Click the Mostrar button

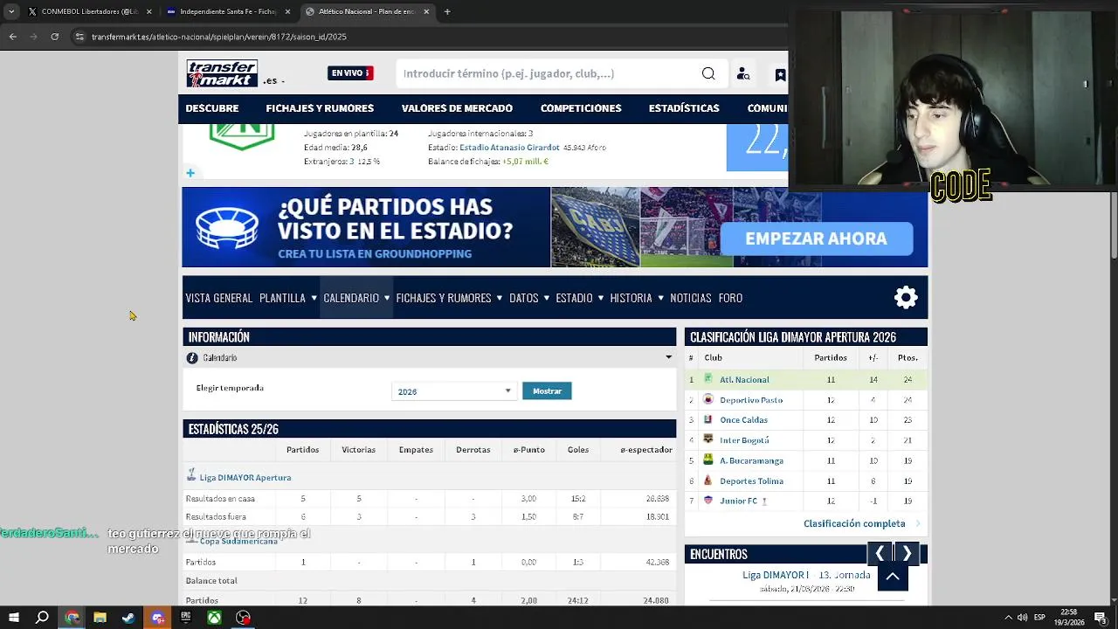547,391
